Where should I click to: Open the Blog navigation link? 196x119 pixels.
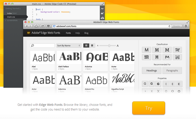click(86, 33)
